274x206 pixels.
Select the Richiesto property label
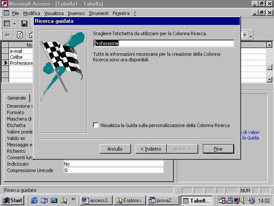(16, 151)
